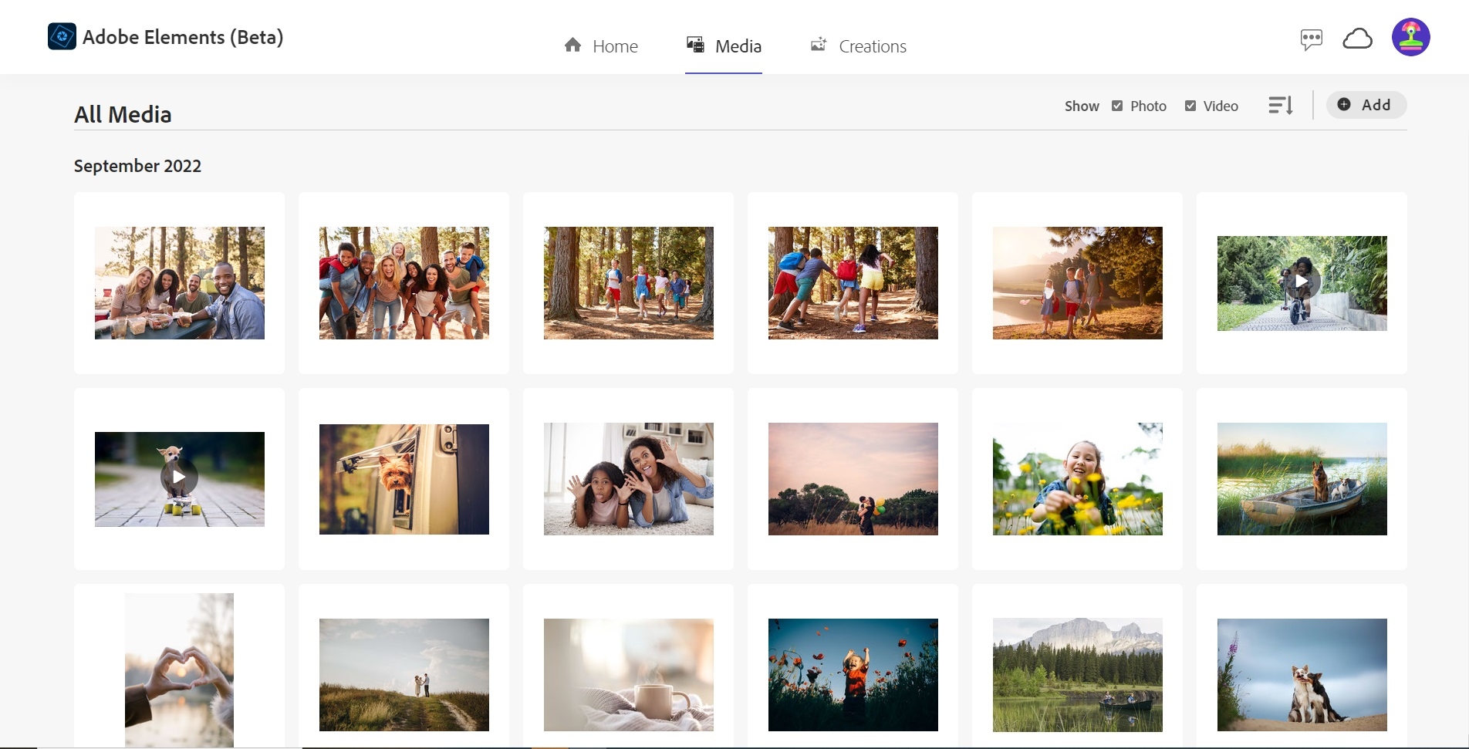Click the sort order icon
1469x749 pixels.
click(1280, 105)
